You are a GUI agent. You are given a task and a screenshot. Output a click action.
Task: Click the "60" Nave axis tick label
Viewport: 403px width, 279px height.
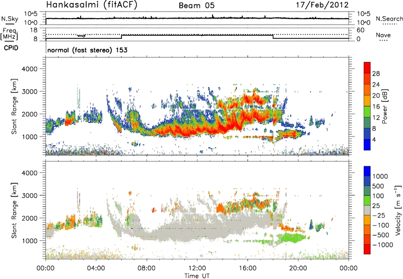(360, 30)
